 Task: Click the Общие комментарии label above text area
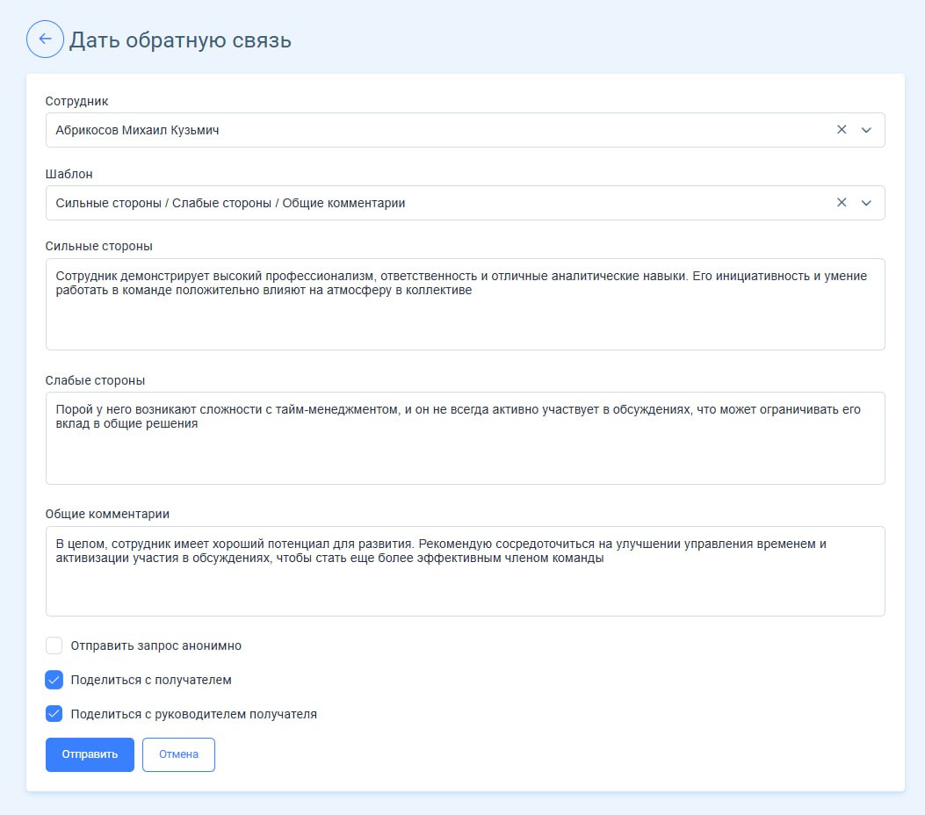107,515
